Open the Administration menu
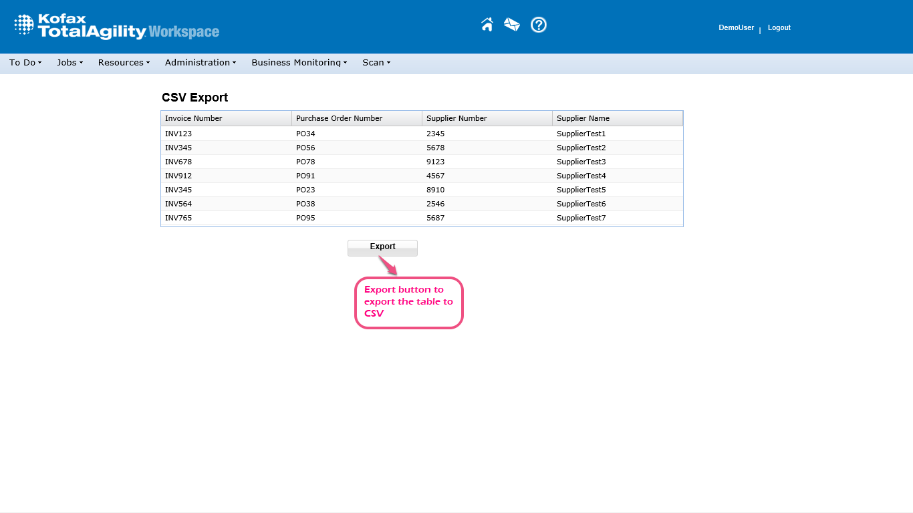This screenshot has width=913, height=513. click(201, 63)
